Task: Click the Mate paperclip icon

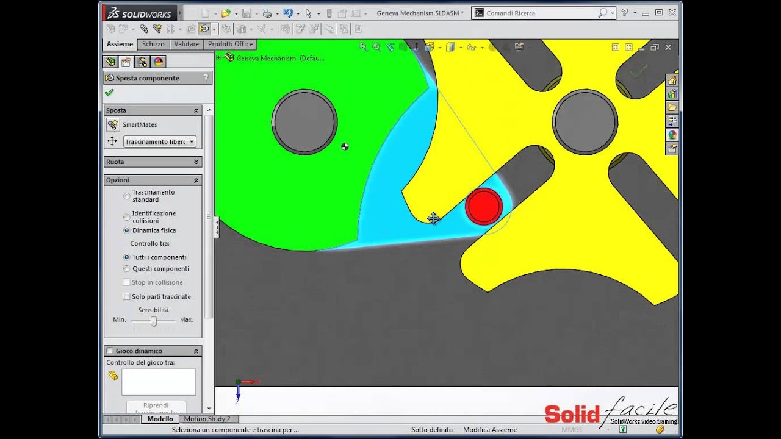Action: coord(144,29)
